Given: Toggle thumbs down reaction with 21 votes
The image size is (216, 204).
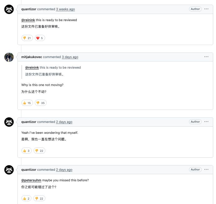Looking at the screenshot, I should click(27, 38).
